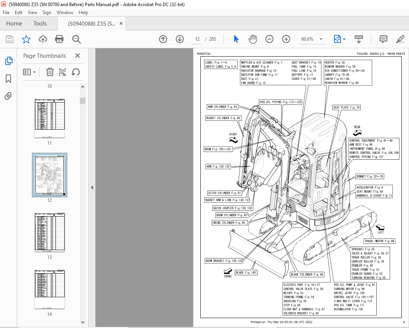Expand fit page options arrow
The height and width of the screenshot is (328, 409).
[x=344, y=39]
